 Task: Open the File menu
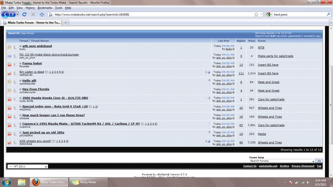coord(4,8)
